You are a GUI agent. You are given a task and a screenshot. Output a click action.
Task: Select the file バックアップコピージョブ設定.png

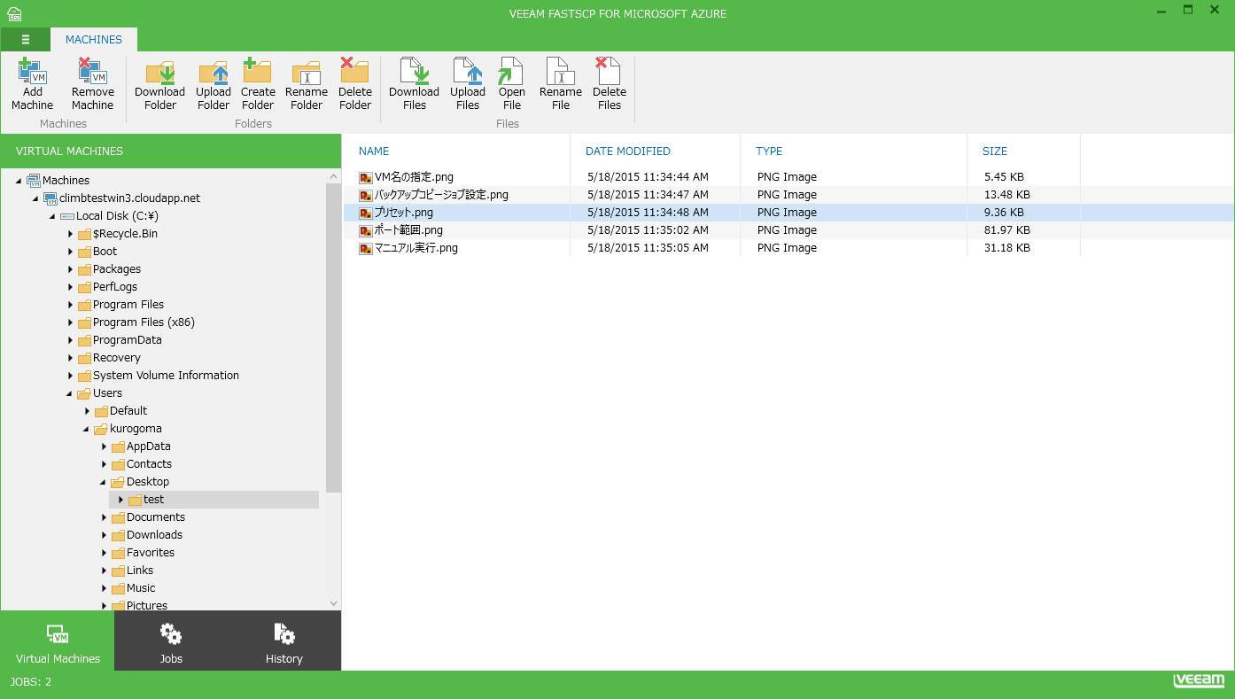tap(441, 195)
